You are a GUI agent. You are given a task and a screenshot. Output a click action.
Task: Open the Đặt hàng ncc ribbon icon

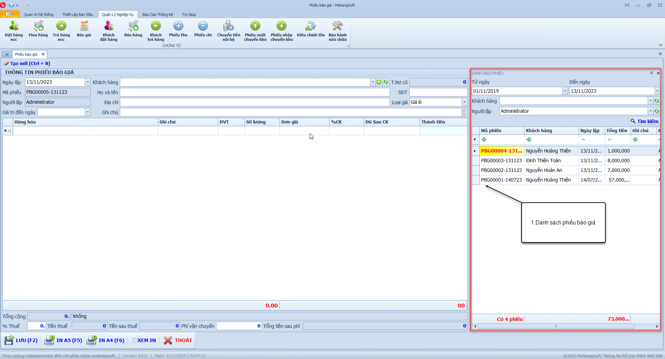14,26
